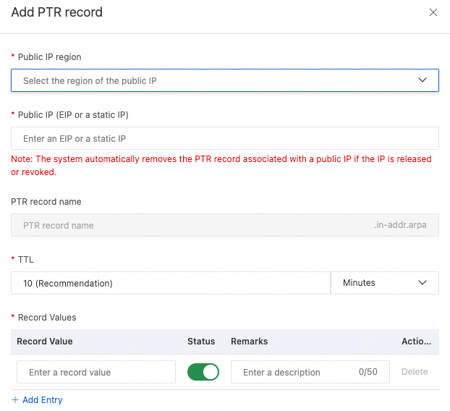Close the Add PTR record dialog

pyautogui.click(x=433, y=12)
